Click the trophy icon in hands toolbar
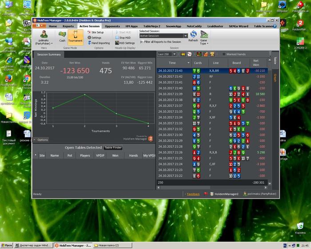Image resolution: width=311 pixels, height=249 pixels. [x=212, y=54]
